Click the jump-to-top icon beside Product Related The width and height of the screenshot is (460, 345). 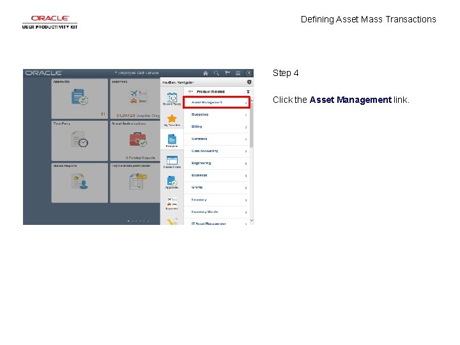248,91
